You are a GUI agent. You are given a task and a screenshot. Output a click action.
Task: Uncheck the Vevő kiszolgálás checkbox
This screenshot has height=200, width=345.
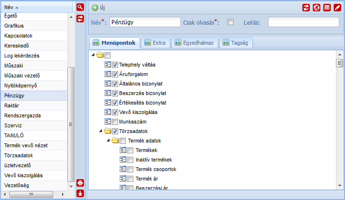tap(115, 112)
